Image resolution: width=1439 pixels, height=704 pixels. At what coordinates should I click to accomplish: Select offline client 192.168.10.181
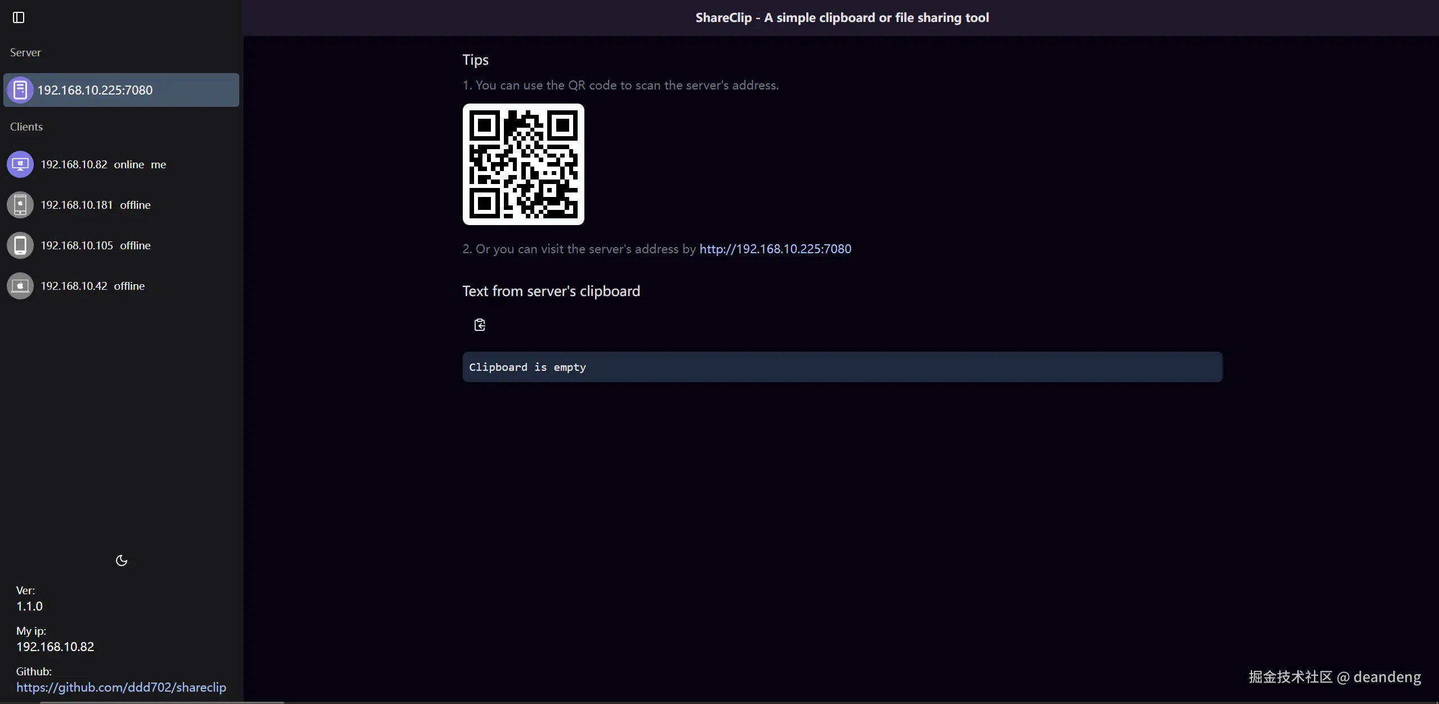click(x=95, y=205)
